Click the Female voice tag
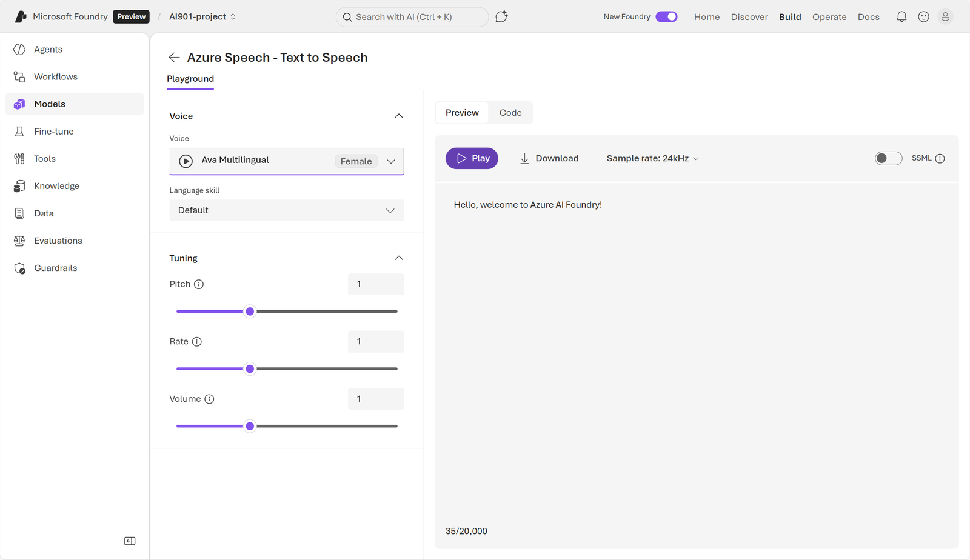This screenshot has height=560, width=970. coord(356,161)
